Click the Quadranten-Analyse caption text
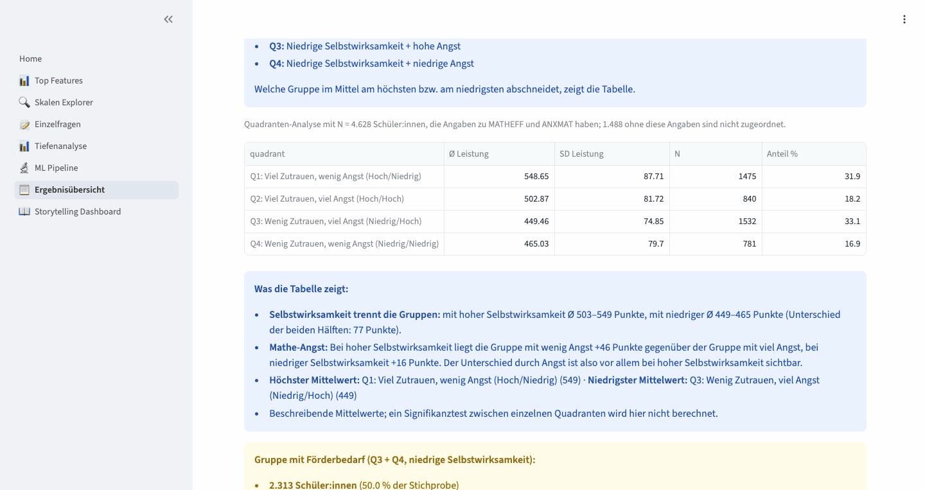This screenshot has height=490, width=925. (515, 125)
